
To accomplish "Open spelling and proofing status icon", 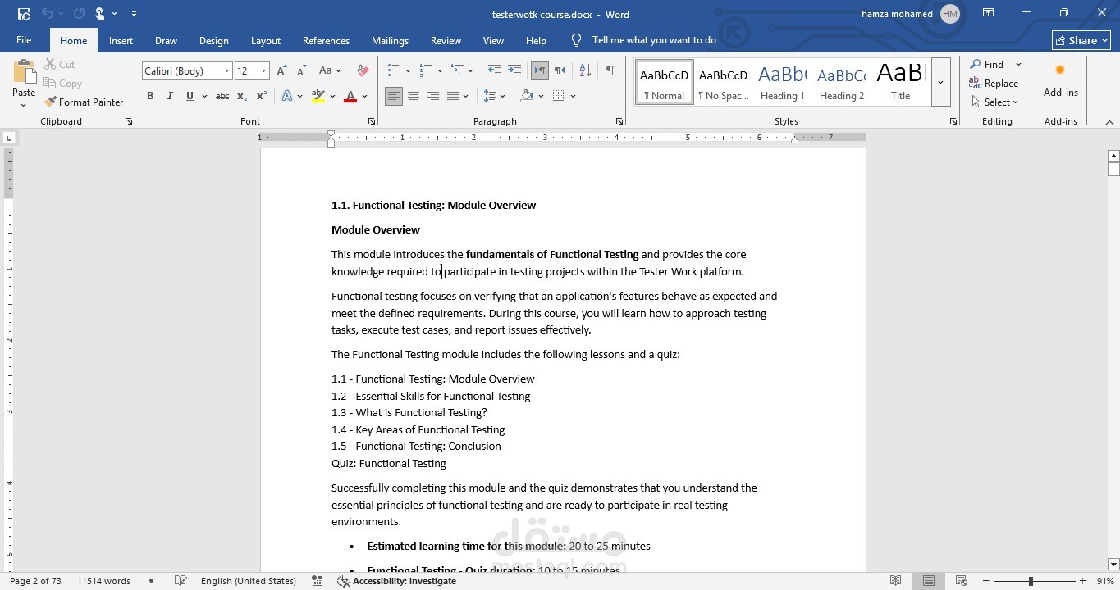I will coord(181,581).
